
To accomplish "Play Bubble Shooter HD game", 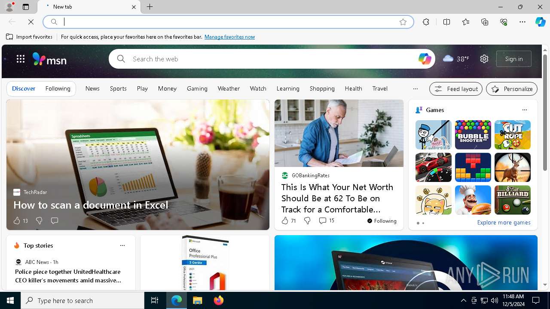I will 473,135.
